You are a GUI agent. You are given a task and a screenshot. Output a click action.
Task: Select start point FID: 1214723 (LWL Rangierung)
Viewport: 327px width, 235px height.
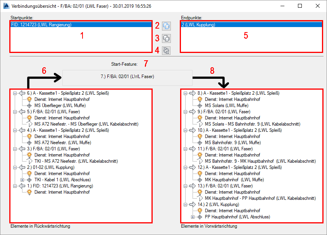pyautogui.click(x=81, y=25)
